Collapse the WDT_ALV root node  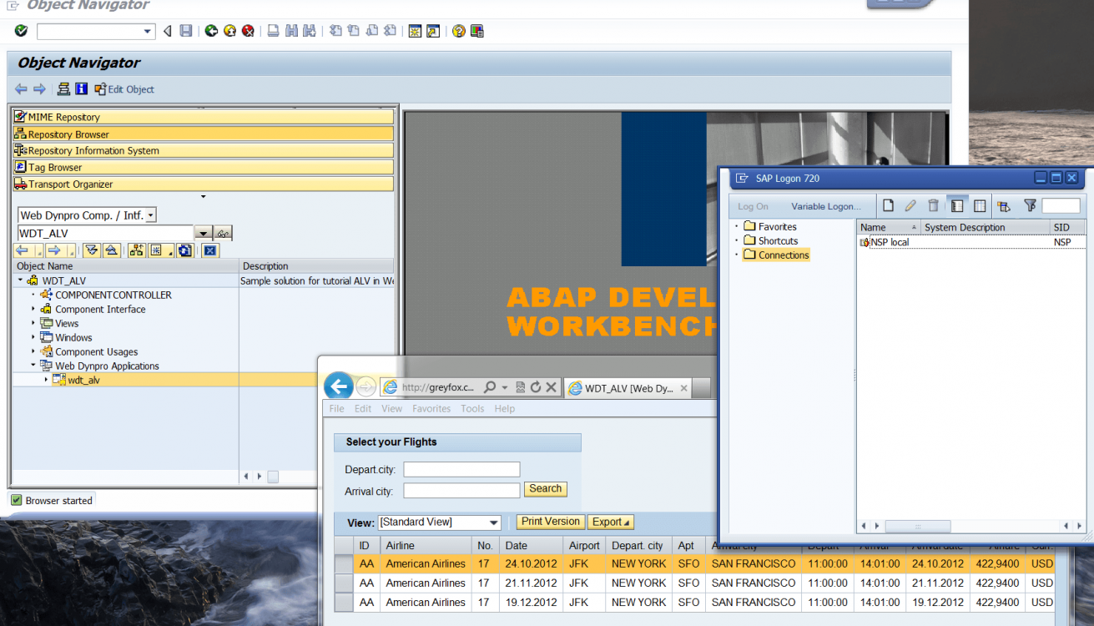tap(20, 280)
